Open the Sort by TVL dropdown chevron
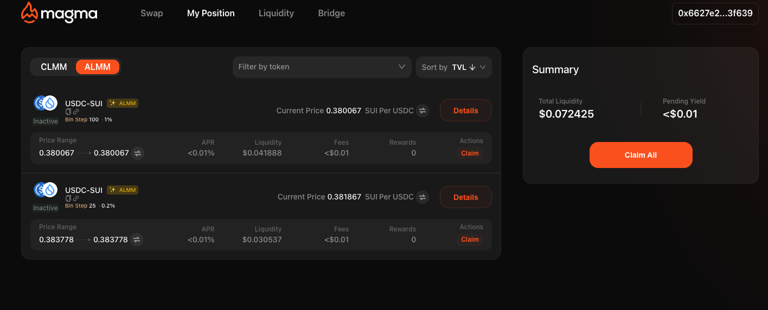768x310 pixels. [x=483, y=67]
